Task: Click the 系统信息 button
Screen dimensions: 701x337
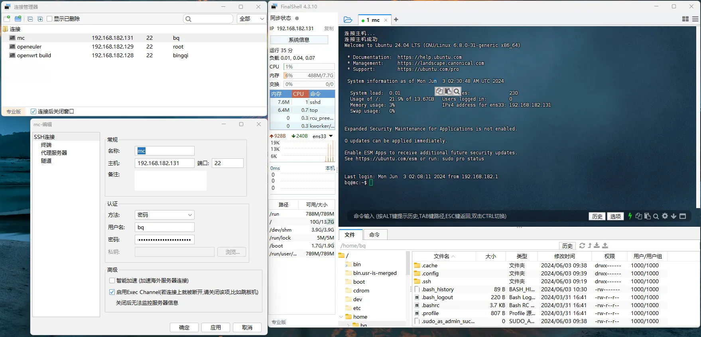Action: tap(299, 40)
